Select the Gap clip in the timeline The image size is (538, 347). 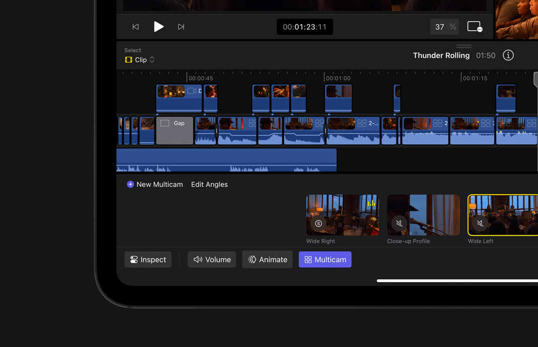(174, 130)
